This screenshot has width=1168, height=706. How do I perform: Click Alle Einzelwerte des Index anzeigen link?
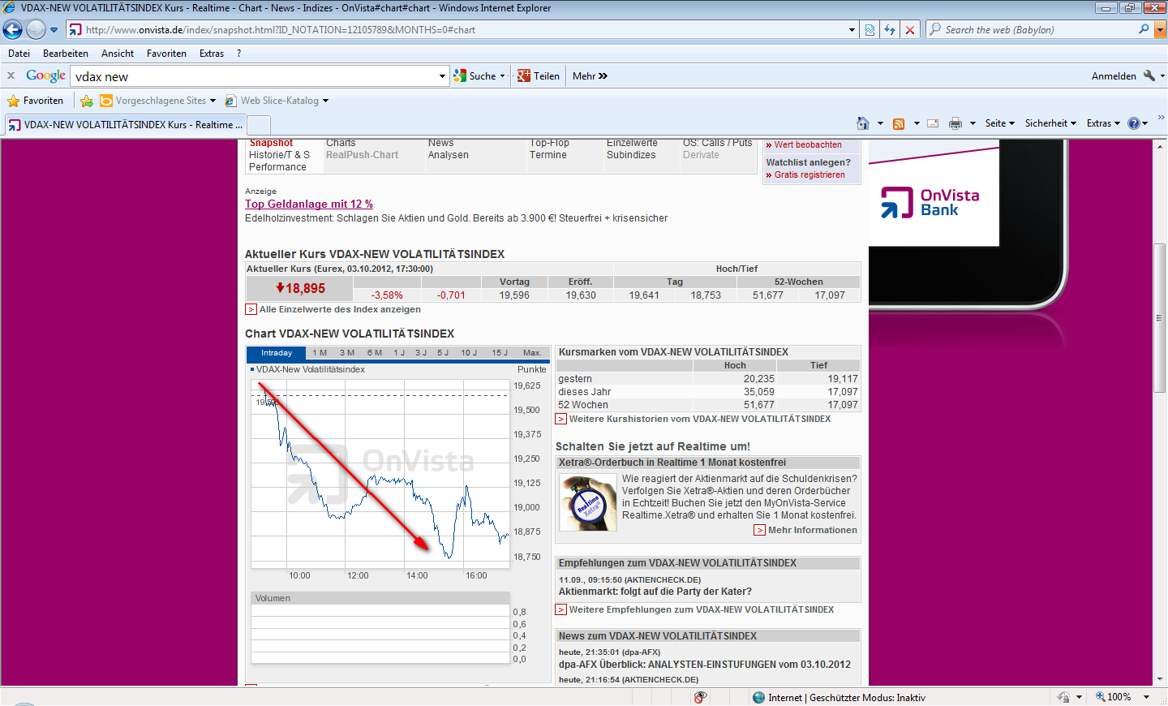340,309
